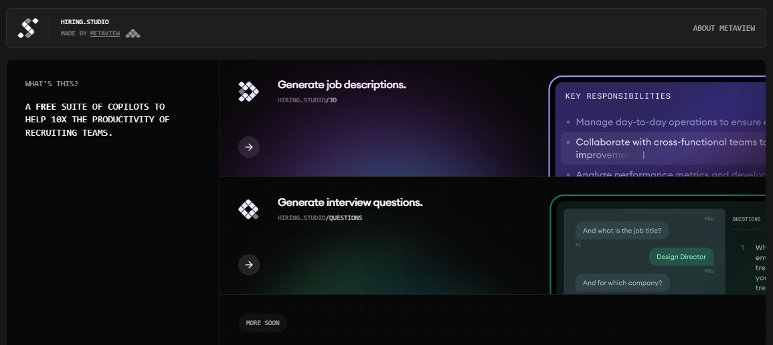
Task: Click the interview questions diamond icon
Action: (248, 210)
